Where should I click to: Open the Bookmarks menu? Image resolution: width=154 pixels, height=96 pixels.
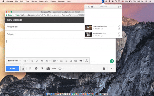(44, 1)
